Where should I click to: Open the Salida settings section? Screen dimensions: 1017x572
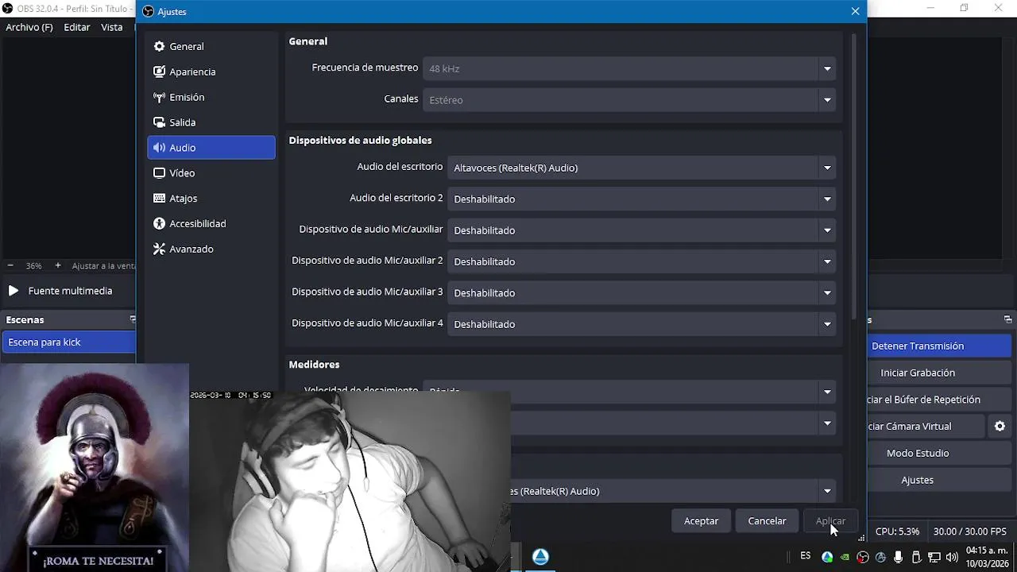click(x=211, y=122)
